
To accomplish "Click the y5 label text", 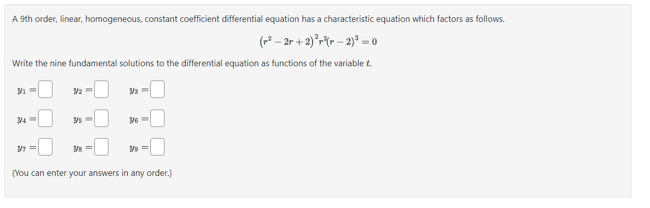I will click(77, 120).
